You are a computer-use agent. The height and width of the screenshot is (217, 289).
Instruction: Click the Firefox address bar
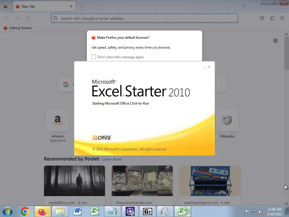click(144, 18)
